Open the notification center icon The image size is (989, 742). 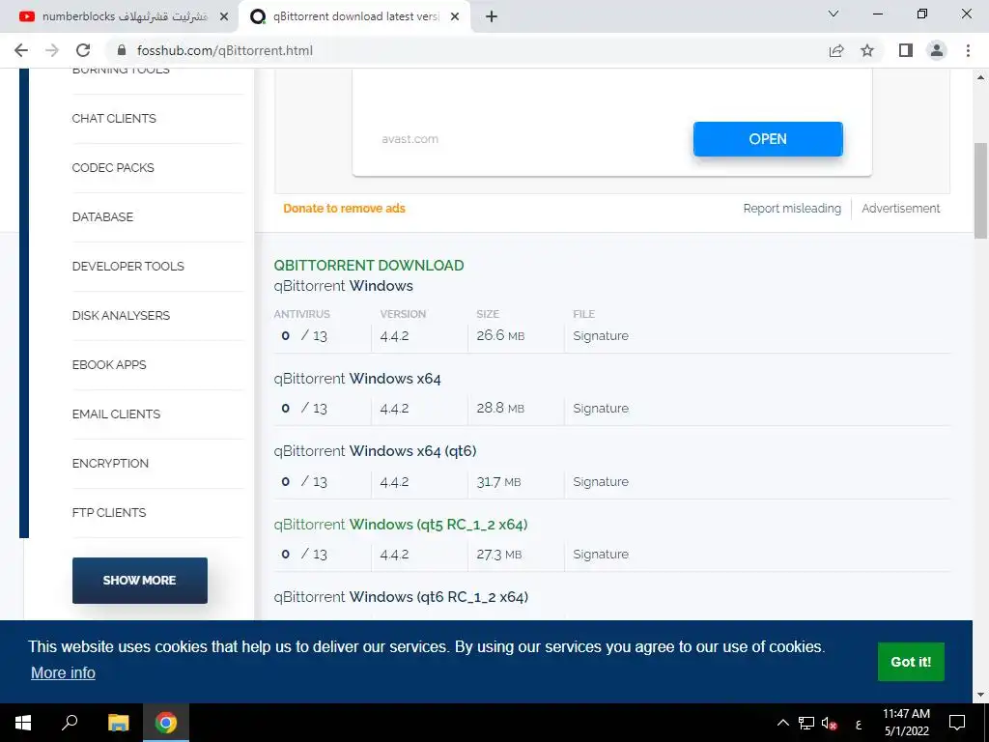[x=957, y=723]
